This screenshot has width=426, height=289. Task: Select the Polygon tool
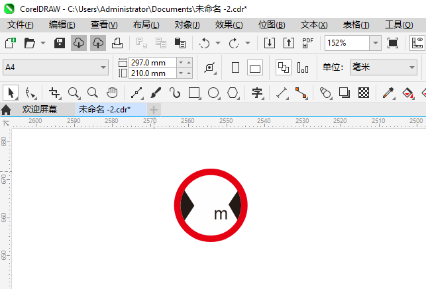pos(233,93)
